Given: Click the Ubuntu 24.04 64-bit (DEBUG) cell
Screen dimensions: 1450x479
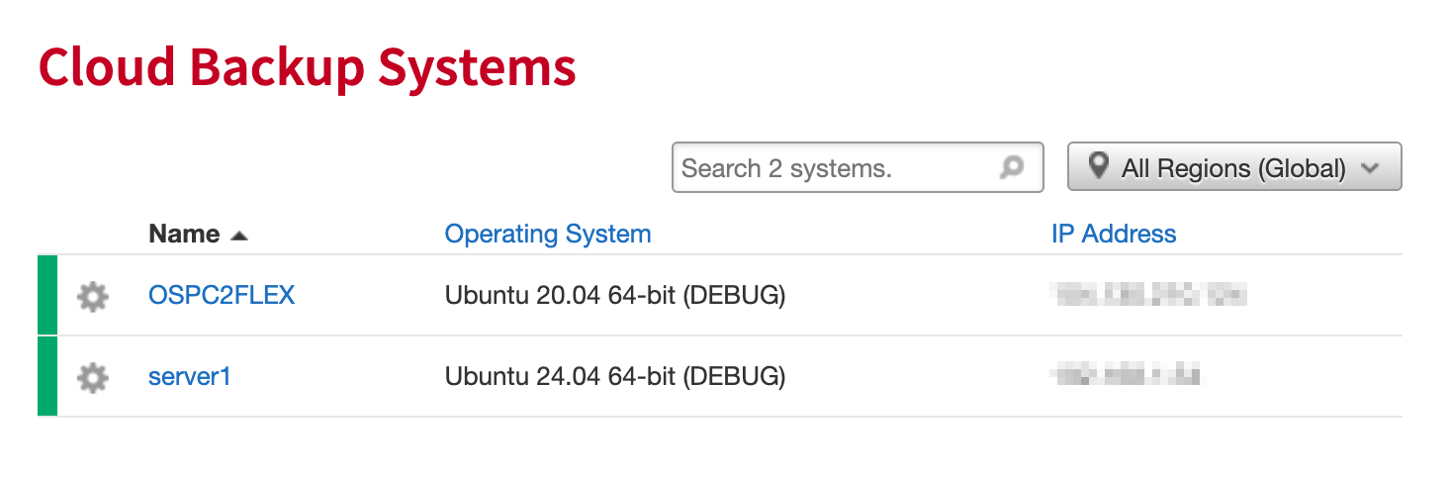Looking at the screenshot, I should [615, 376].
